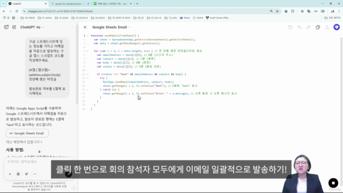The image size is (343, 193).
Task: Collapse the try block fold on line 12
Action: pyautogui.click(x=87, y=78)
